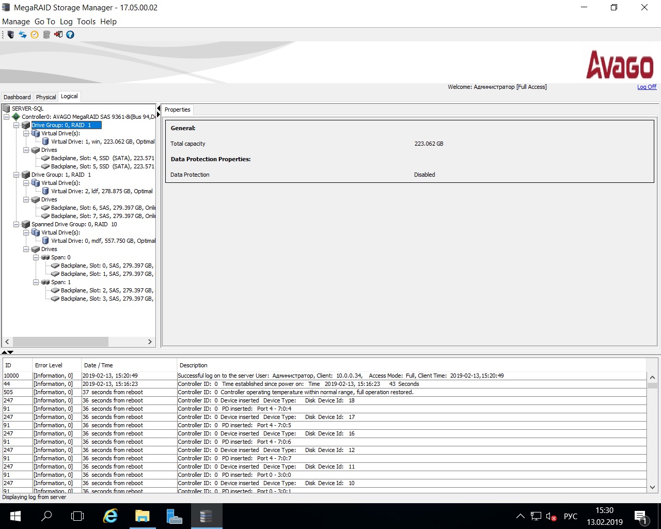
Task: Click the Windows Start button
Action: [15, 516]
